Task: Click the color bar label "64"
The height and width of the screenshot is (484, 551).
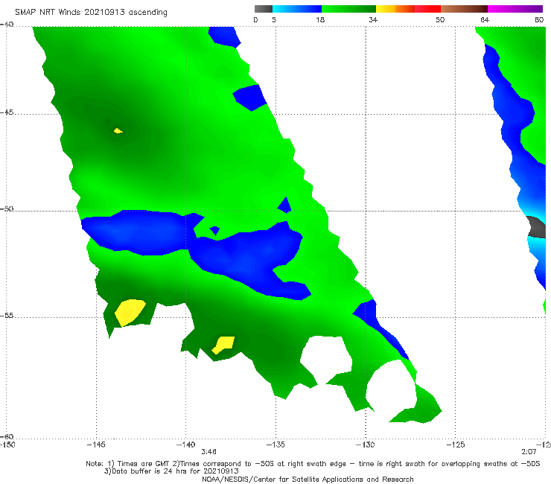Action: point(485,19)
